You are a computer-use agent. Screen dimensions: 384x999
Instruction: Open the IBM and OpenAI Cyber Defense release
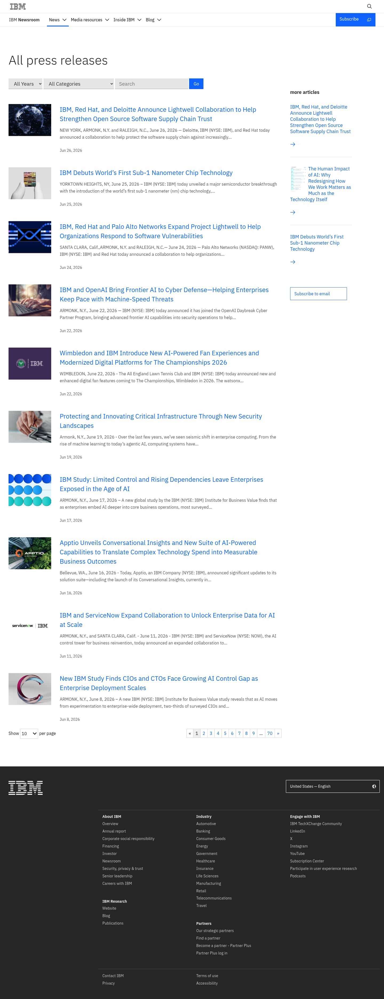pos(164,294)
